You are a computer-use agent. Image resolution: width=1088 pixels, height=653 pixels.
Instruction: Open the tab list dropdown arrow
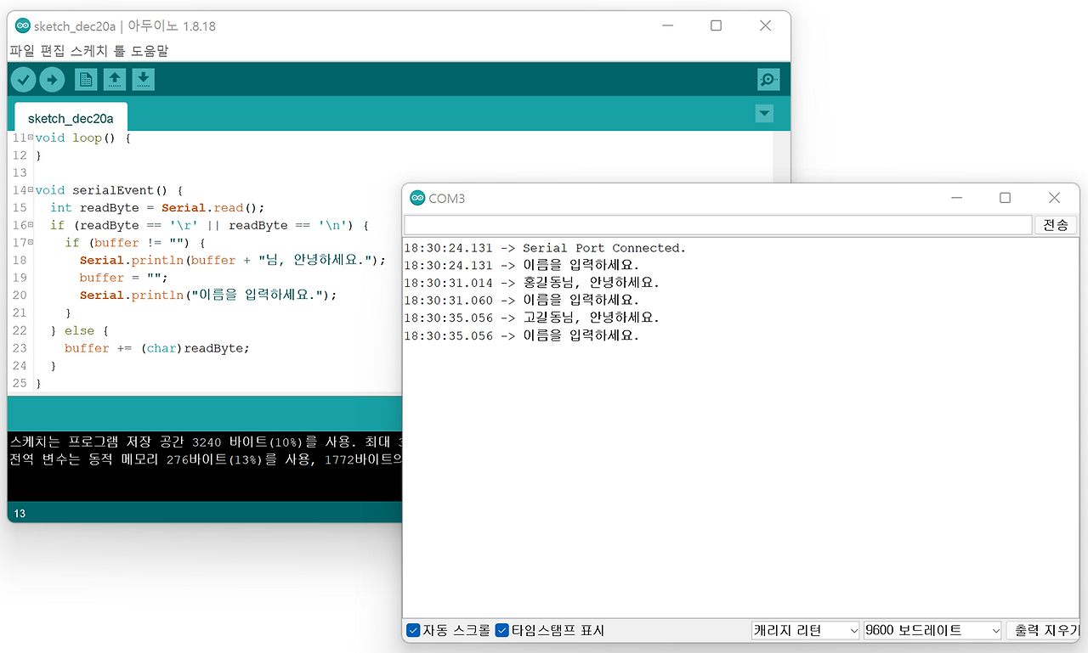coord(763,113)
